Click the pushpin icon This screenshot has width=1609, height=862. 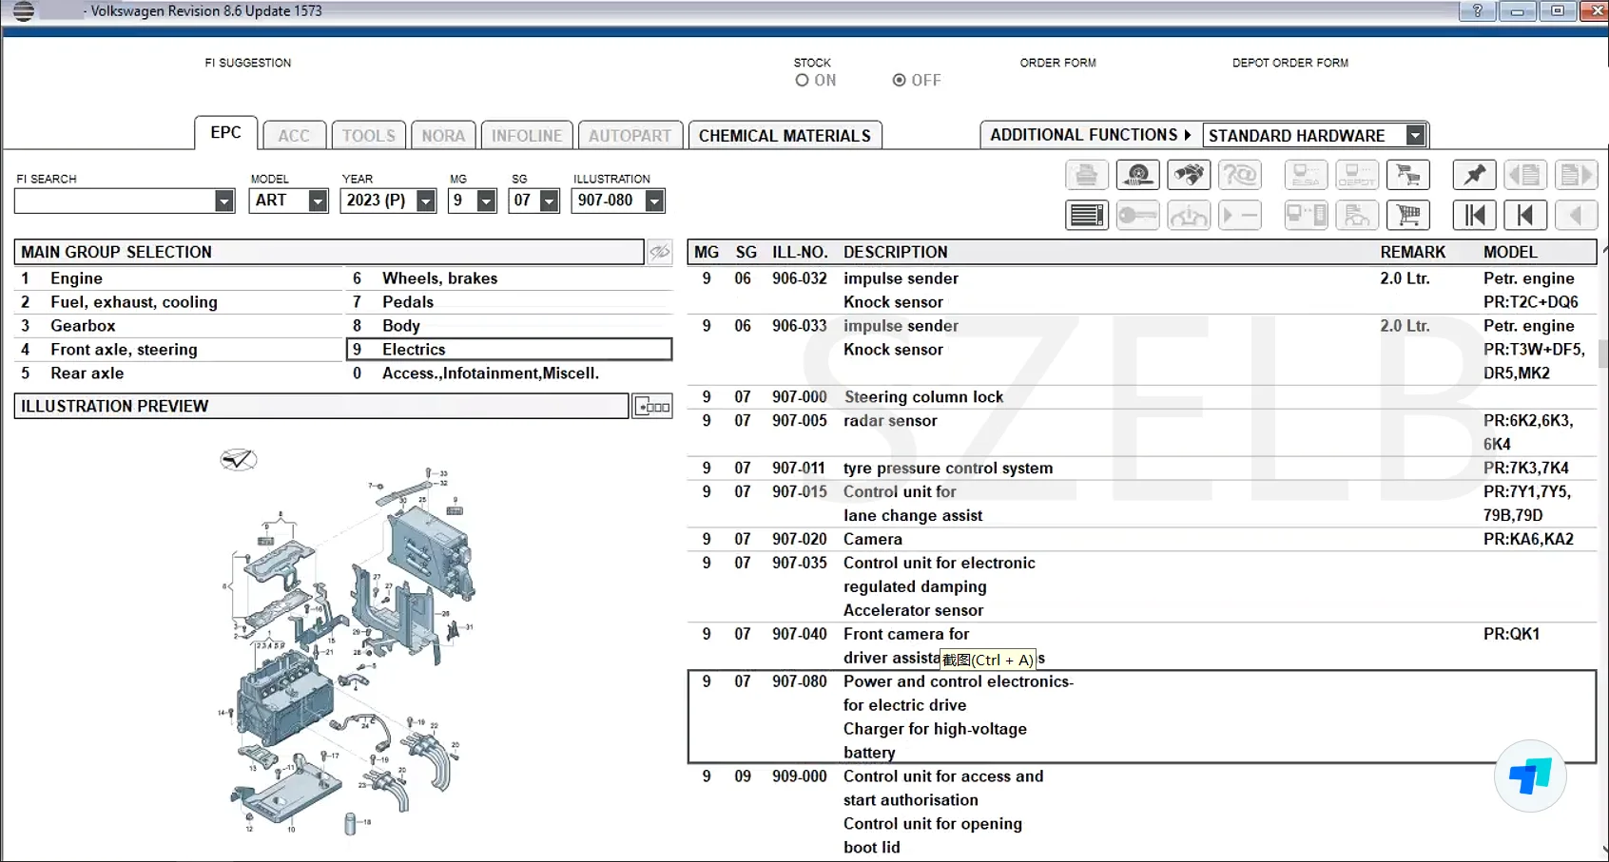pos(1474,175)
